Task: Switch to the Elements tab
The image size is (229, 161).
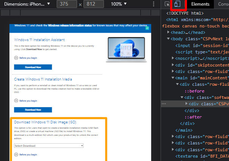Action: click(x=200, y=4)
